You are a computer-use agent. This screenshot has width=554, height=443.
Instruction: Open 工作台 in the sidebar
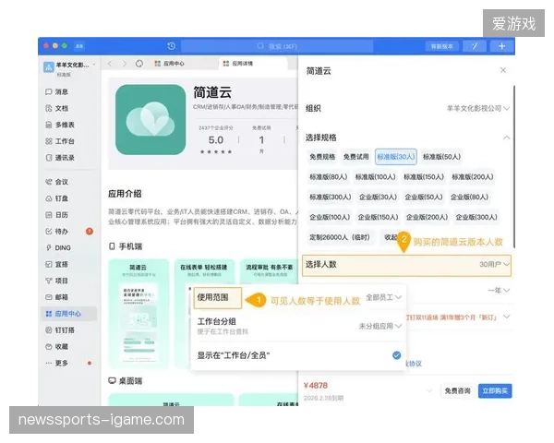[x=60, y=141]
